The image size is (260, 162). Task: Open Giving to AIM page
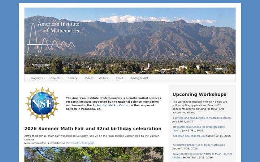tap(139, 78)
